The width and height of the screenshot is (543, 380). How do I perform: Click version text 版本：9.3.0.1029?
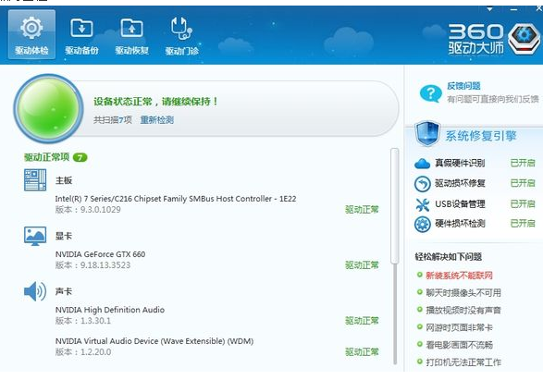coord(88,210)
